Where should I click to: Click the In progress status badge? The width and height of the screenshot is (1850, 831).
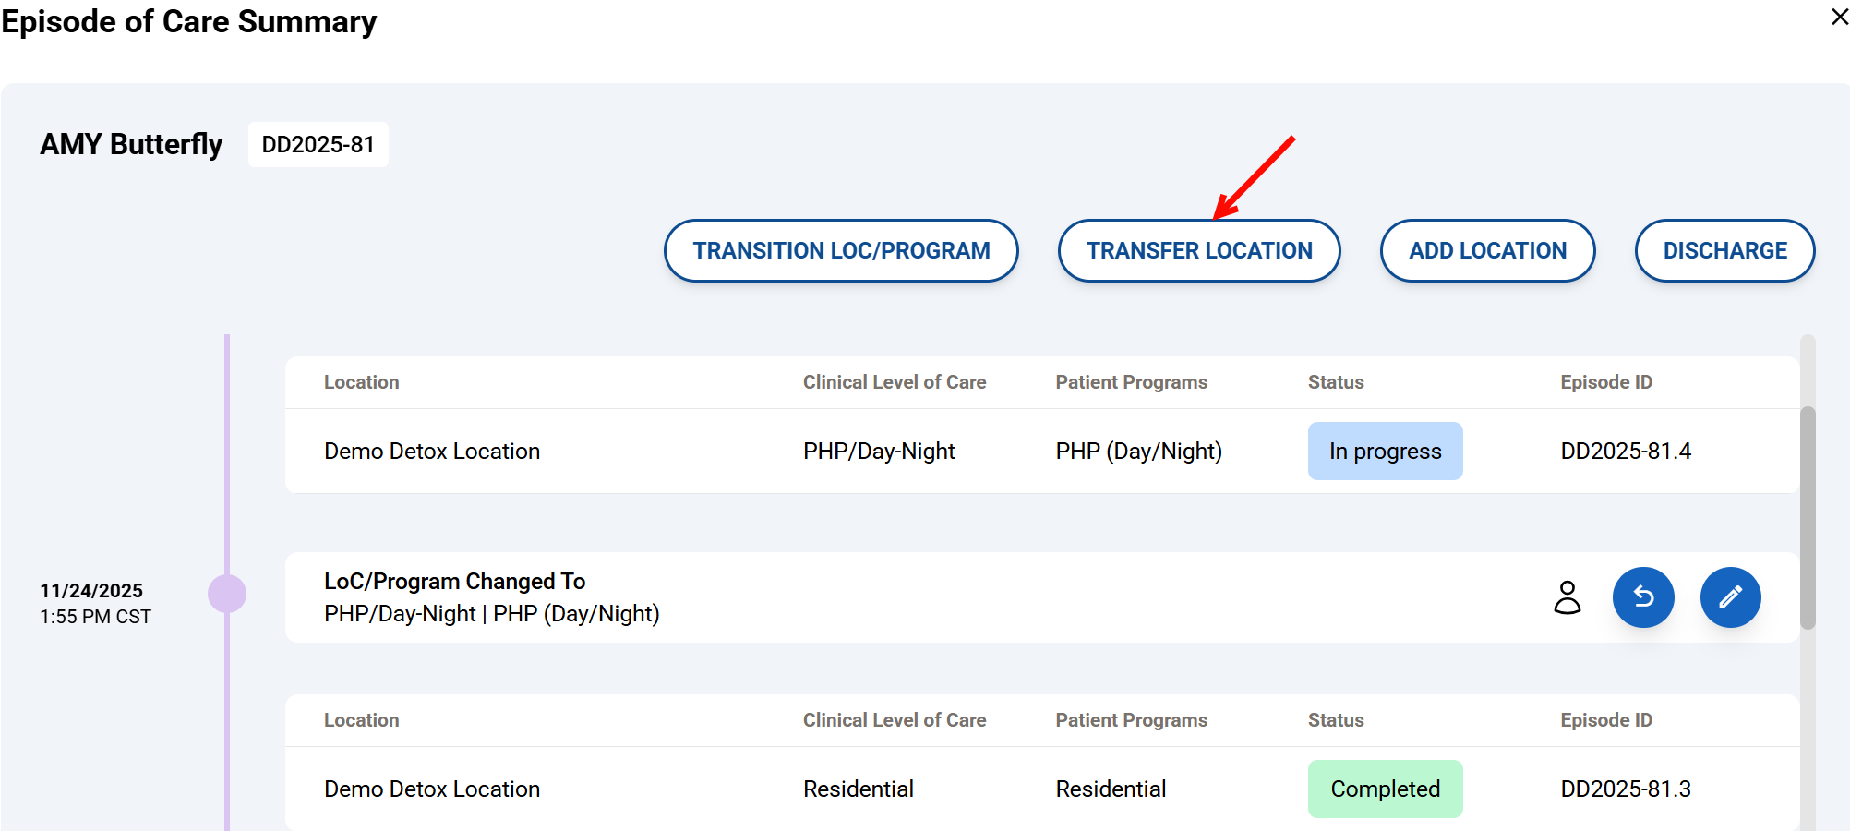pyautogui.click(x=1385, y=452)
